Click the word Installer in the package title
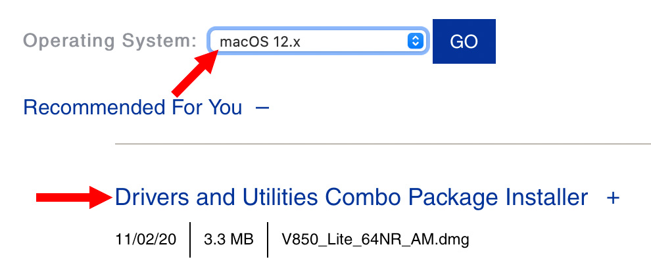Viewport: 651px width, 276px height. coord(547,198)
